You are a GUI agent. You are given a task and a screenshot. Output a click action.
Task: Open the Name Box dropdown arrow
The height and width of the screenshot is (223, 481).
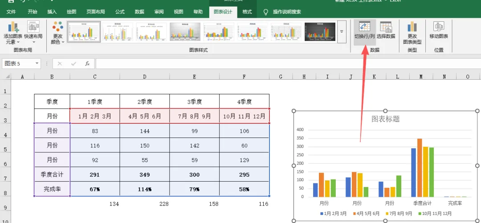pos(37,64)
